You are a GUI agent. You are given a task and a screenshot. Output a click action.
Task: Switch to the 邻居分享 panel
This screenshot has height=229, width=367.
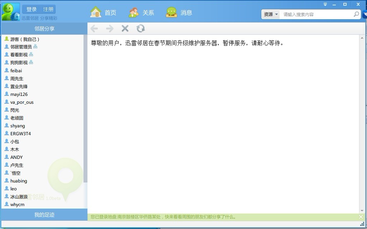point(44,29)
